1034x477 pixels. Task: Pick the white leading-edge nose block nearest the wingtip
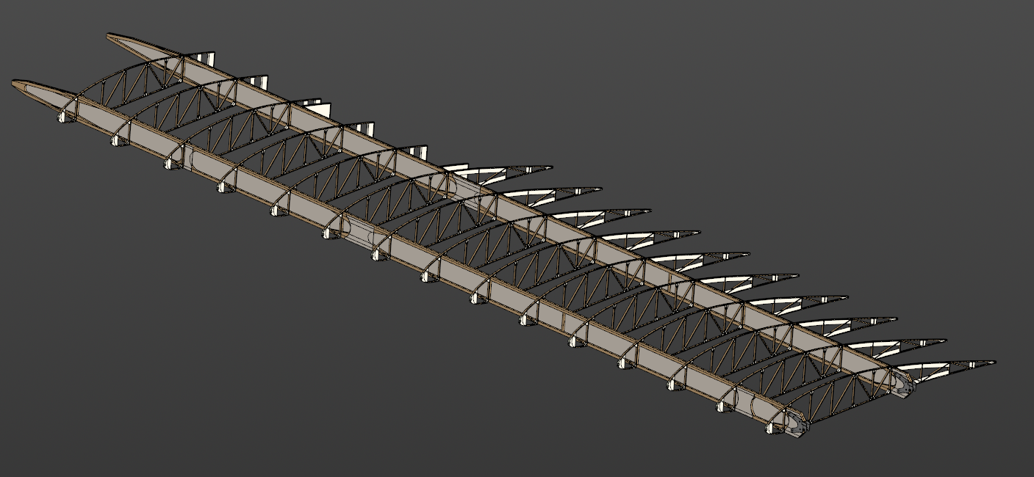(x=63, y=116)
